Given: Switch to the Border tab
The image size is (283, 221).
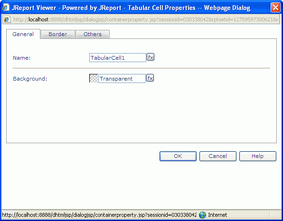Looking at the screenshot, I should click(x=58, y=34).
